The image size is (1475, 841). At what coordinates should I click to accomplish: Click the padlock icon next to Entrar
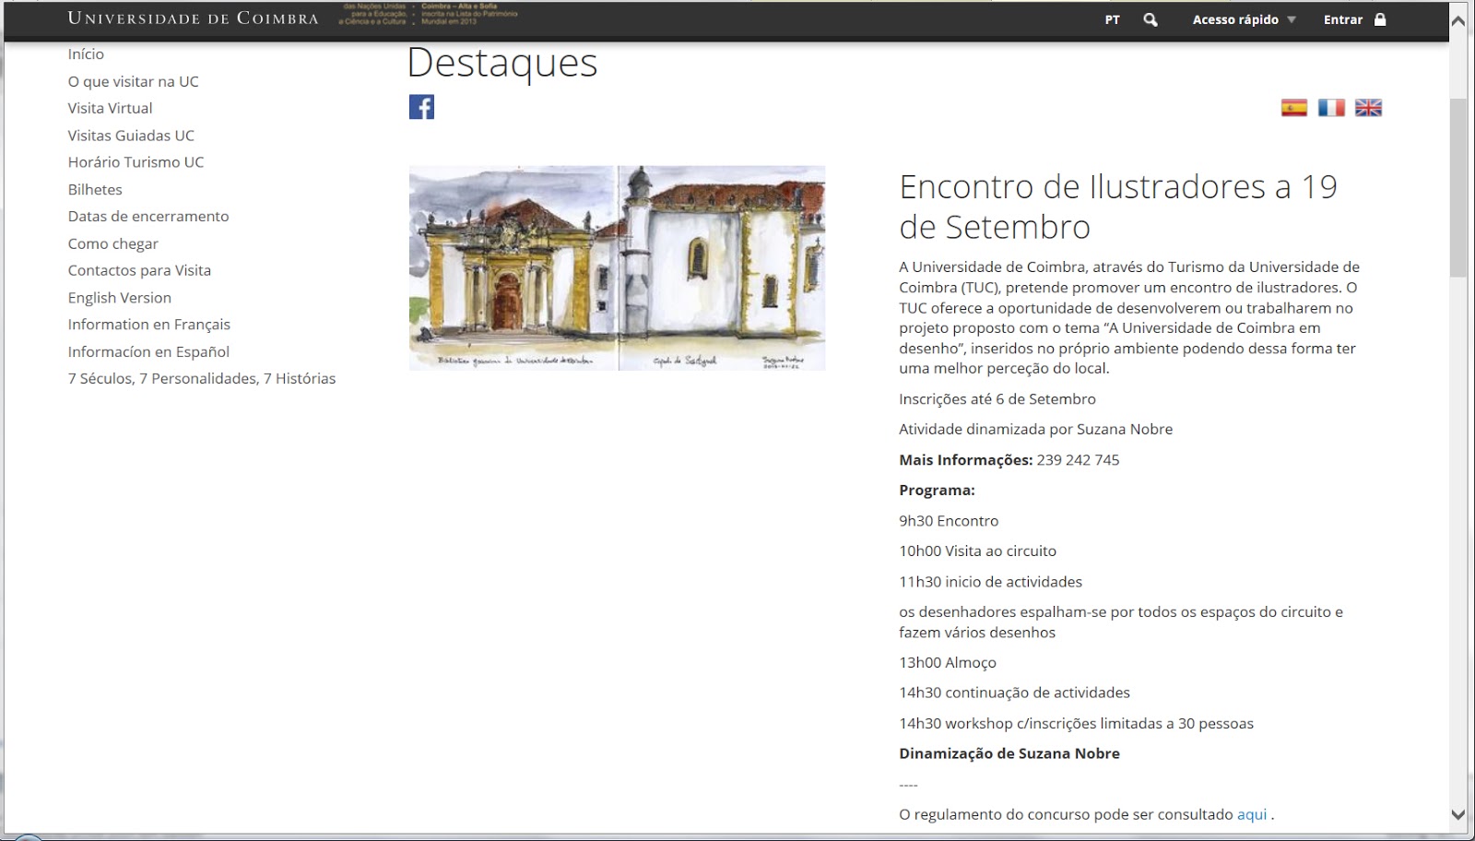coord(1380,19)
